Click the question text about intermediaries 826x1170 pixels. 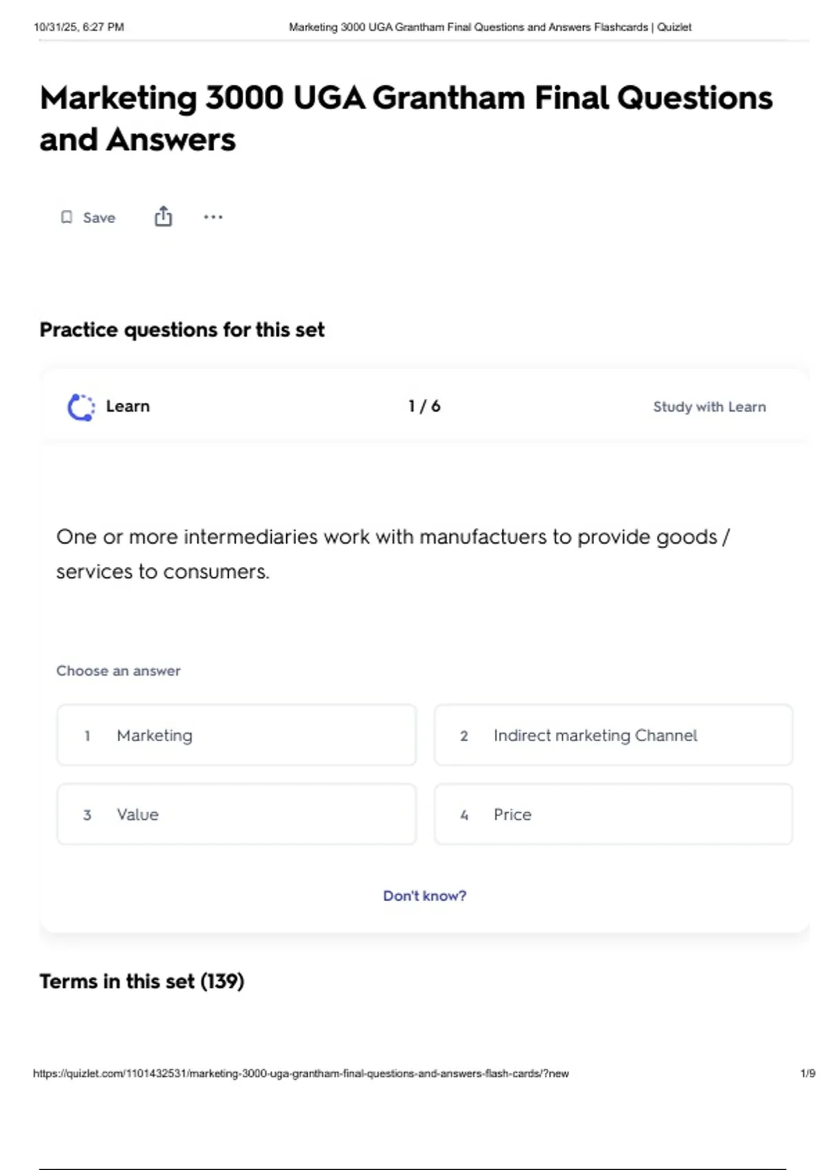[393, 554]
